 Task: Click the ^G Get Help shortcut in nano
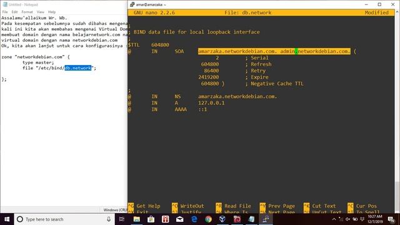(144, 206)
